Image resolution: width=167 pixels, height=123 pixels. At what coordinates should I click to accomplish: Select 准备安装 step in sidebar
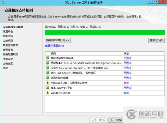(8, 59)
